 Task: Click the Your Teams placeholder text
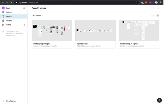[x=15, y=34]
